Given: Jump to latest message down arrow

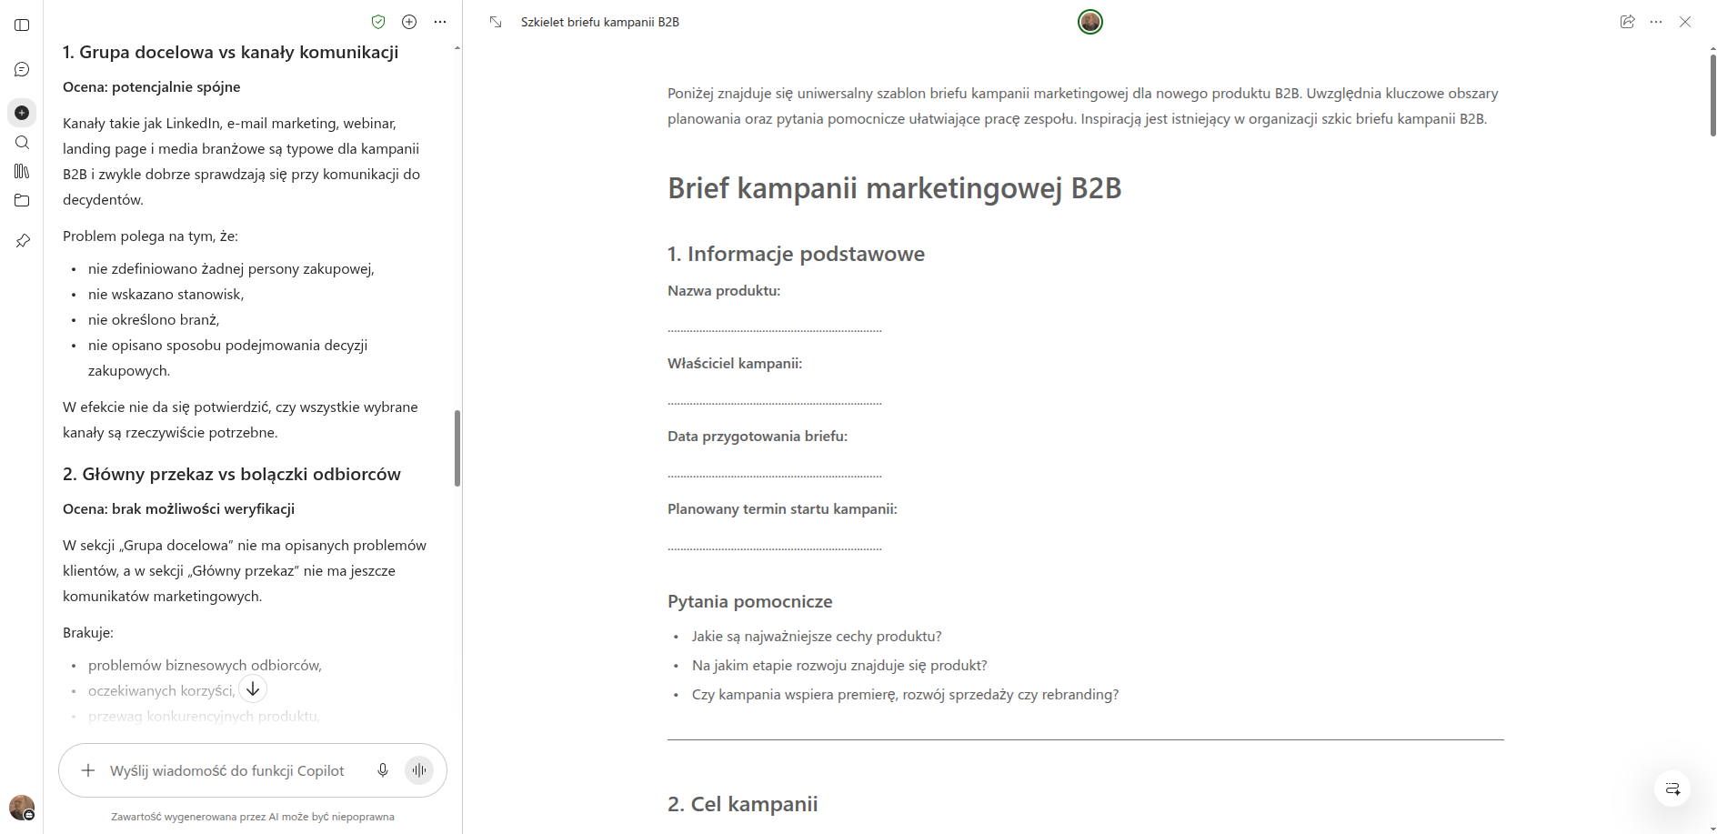Looking at the screenshot, I should pos(253,689).
